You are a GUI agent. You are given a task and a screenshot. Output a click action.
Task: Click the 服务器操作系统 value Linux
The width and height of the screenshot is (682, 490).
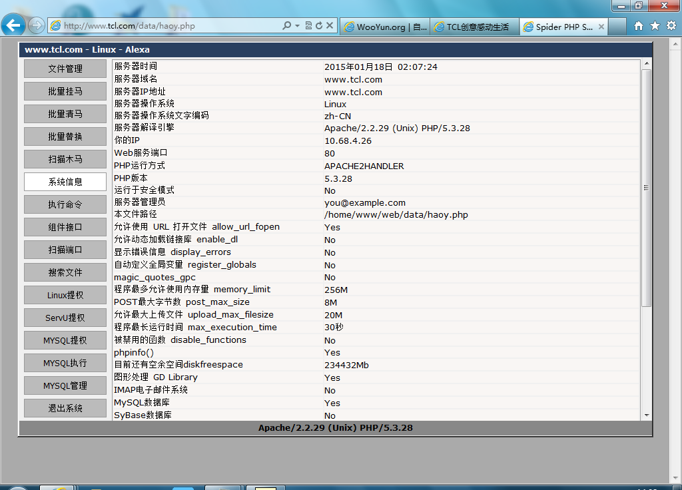[336, 105]
